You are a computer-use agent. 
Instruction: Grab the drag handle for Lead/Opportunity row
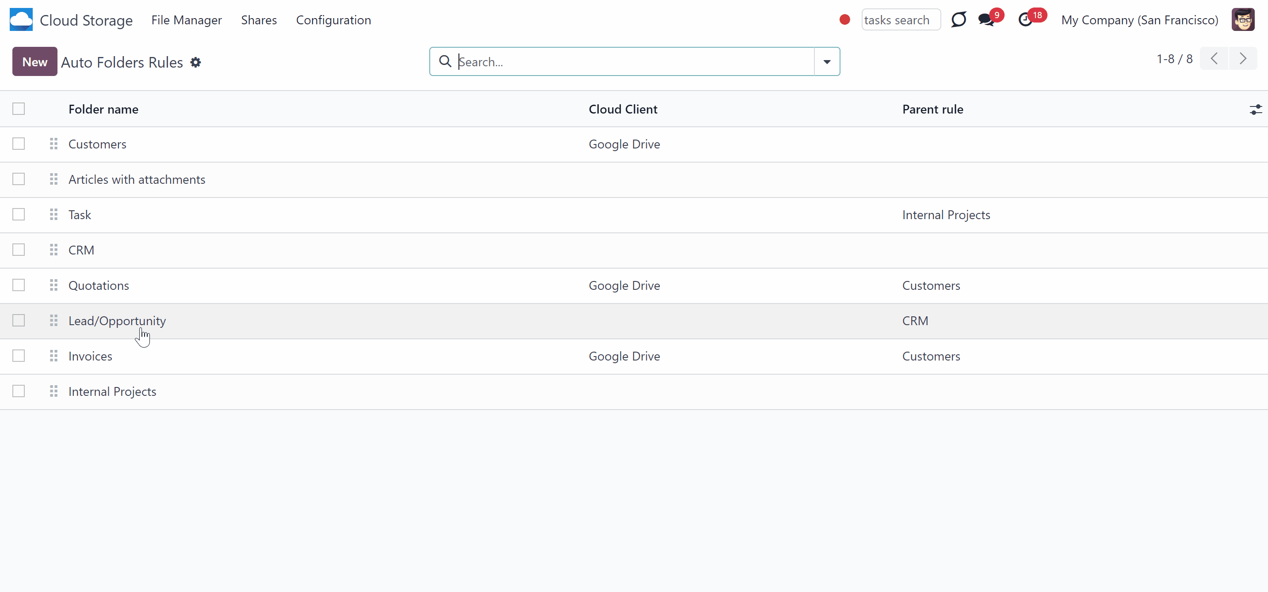pos(53,321)
